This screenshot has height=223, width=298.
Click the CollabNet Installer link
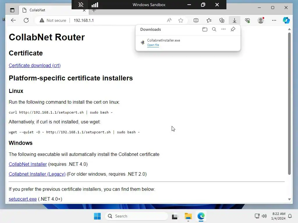pos(28,164)
